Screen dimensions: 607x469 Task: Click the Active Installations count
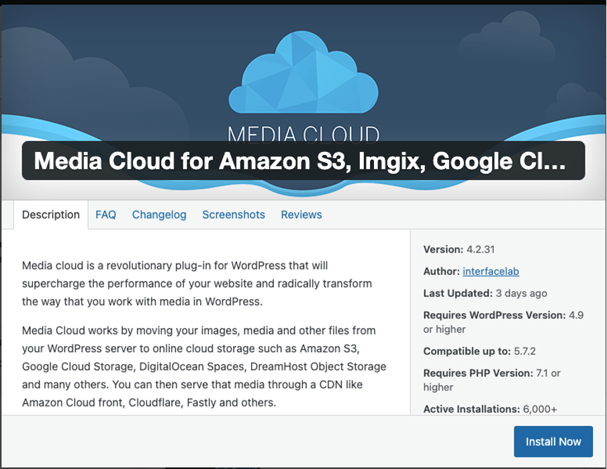point(490,409)
